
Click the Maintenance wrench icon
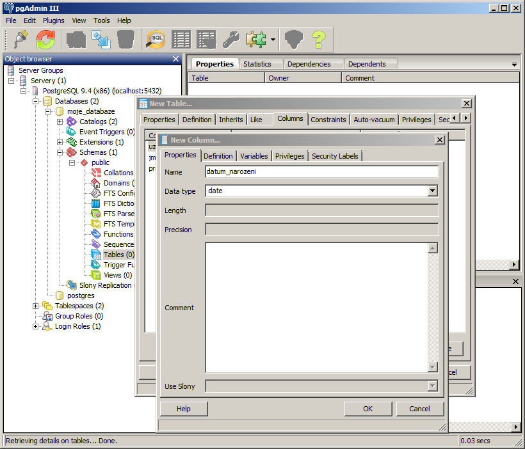(231, 40)
